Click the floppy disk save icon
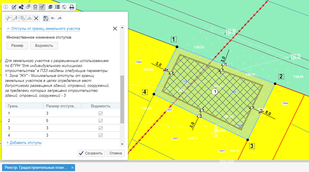Viewport: 309px width, 172px height. [46, 18]
